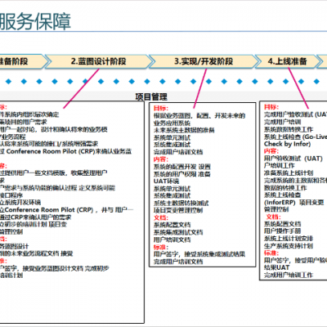Click the Conference Room Pilot (CRP) objective line
Screen dimensions: 327x327
(65, 151)
